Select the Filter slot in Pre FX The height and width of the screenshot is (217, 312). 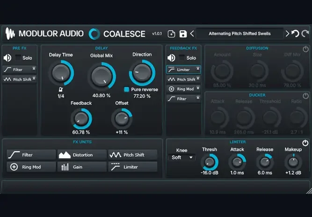click(19, 70)
